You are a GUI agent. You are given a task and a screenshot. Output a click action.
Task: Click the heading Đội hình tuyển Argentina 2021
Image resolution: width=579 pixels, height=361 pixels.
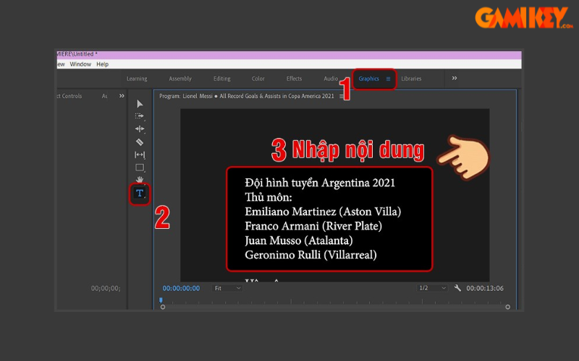320,183
